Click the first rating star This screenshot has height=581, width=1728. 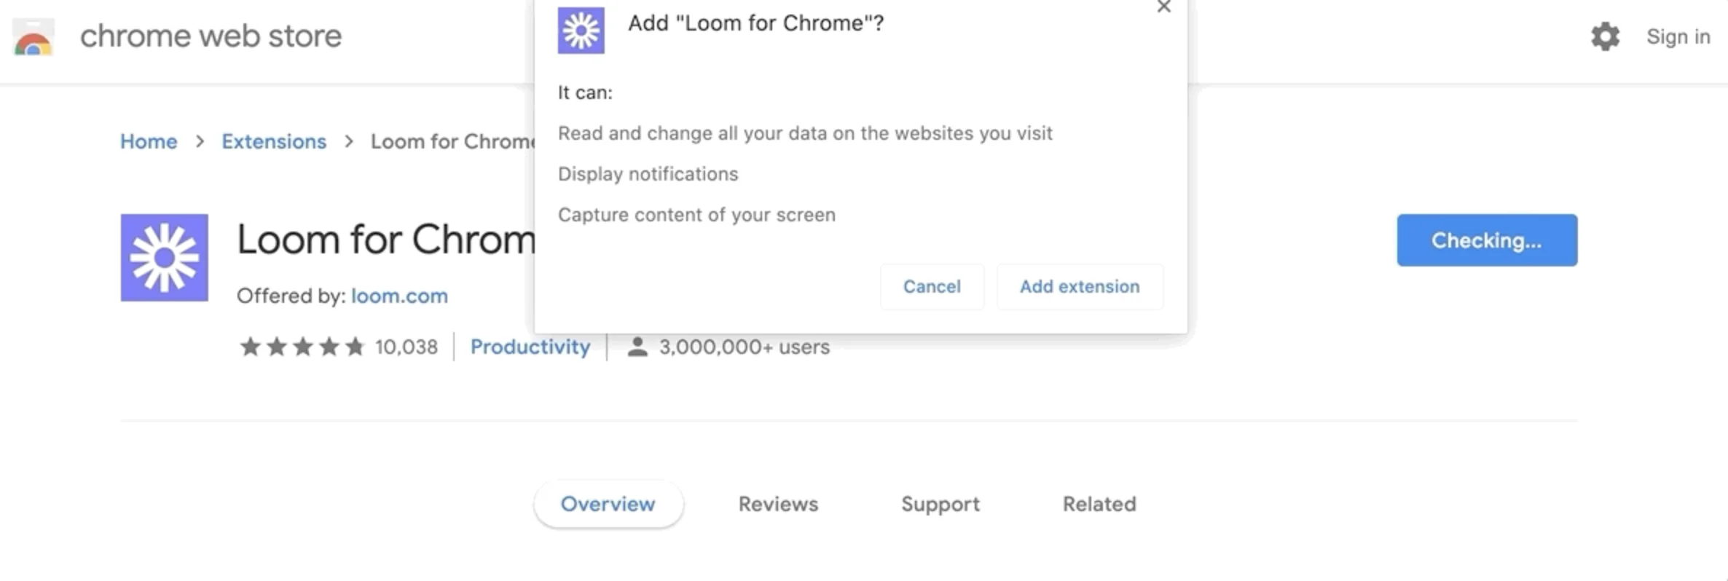point(249,347)
